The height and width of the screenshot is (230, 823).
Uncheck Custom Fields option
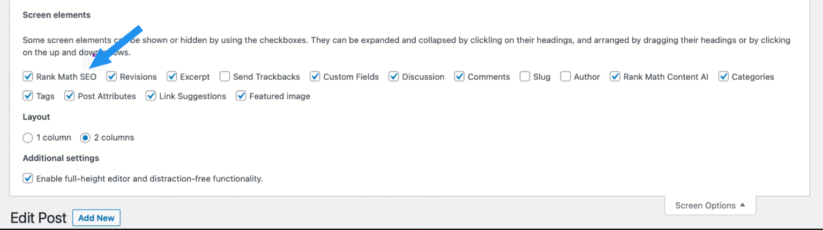coord(315,76)
